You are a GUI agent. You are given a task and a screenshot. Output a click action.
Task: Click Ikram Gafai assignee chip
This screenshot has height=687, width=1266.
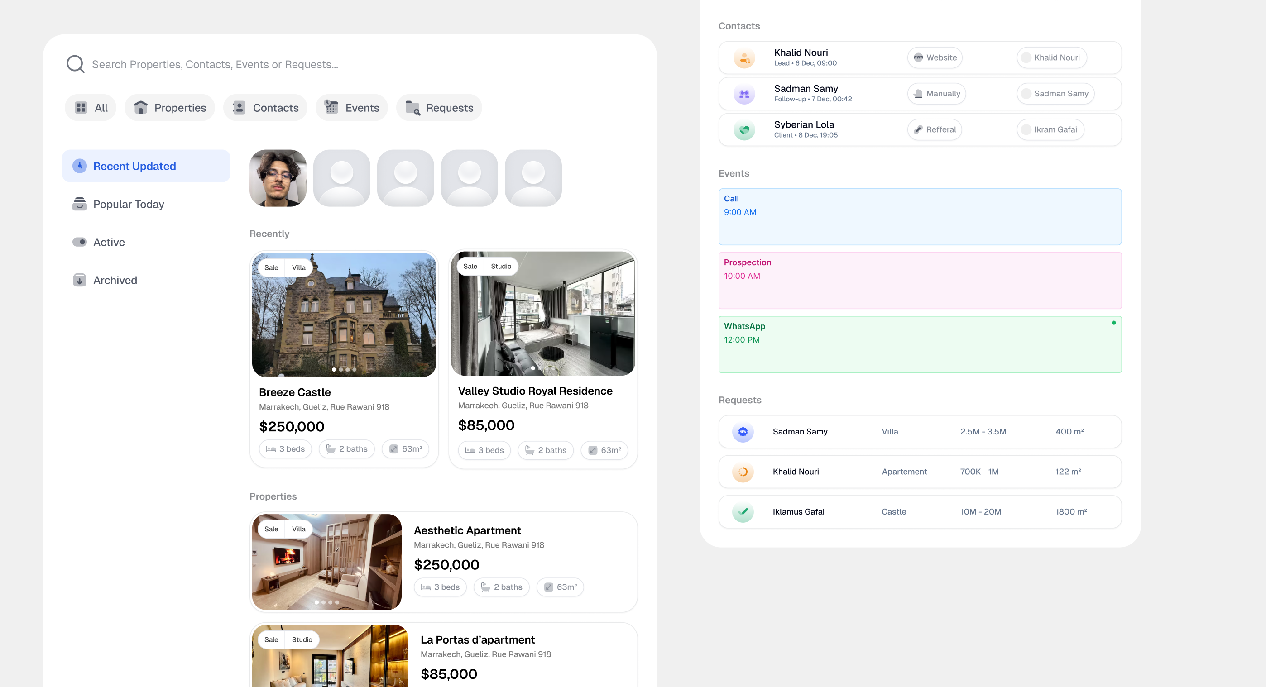(1051, 129)
